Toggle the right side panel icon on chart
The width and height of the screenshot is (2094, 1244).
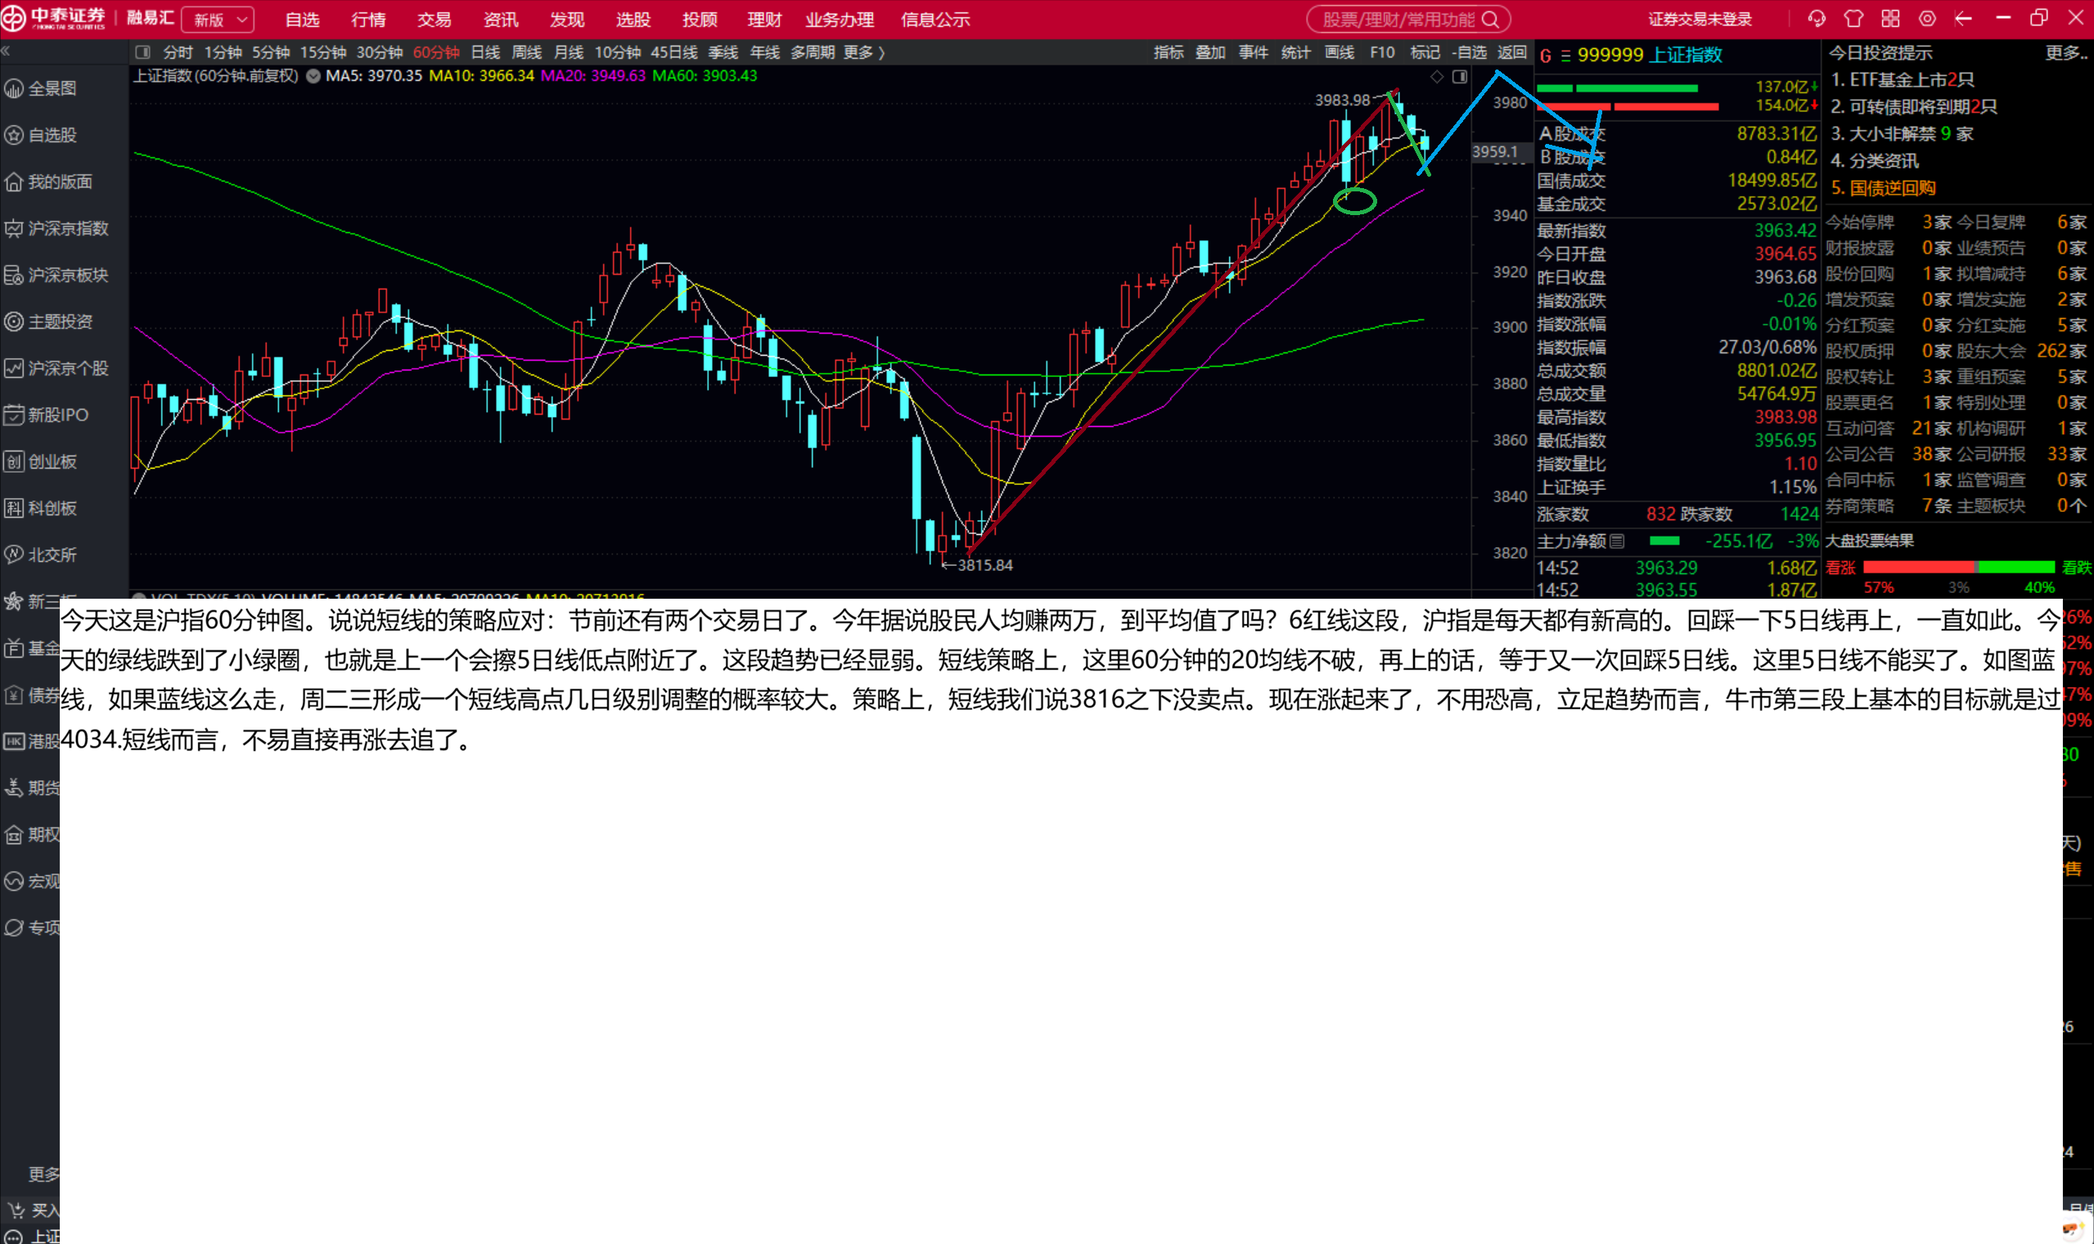(1460, 76)
